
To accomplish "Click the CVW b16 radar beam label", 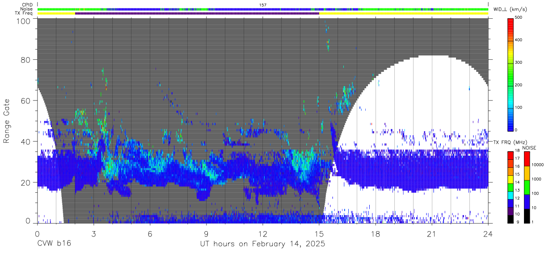I will [x=53, y=244].
